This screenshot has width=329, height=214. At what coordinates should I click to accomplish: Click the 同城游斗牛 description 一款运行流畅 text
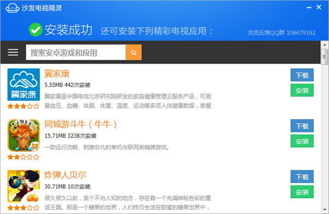[x=107, y=147]
